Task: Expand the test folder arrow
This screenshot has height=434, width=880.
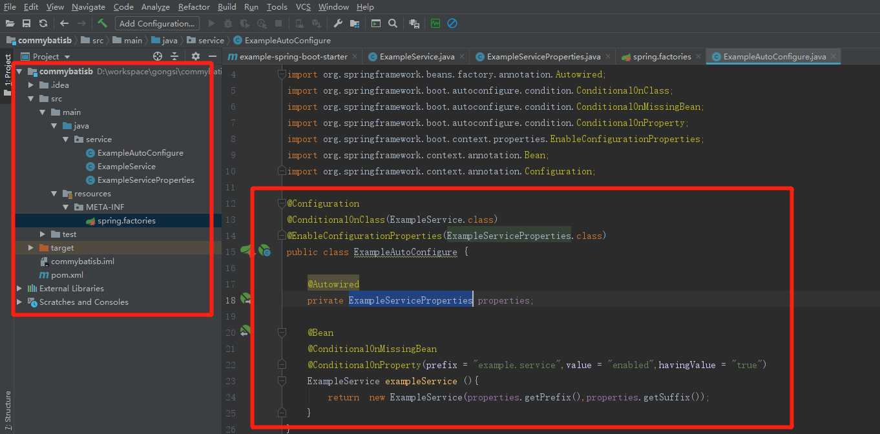Action: (x=43, y=234)
